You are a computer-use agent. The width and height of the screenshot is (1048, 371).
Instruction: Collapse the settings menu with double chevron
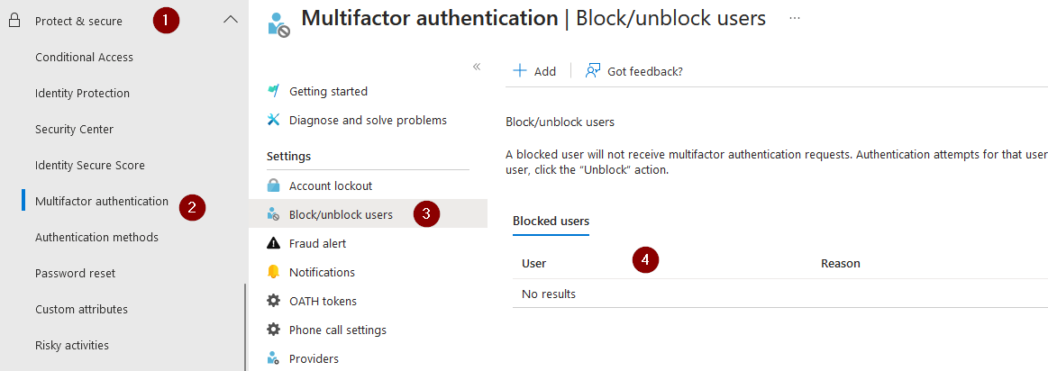click(477, 67)
